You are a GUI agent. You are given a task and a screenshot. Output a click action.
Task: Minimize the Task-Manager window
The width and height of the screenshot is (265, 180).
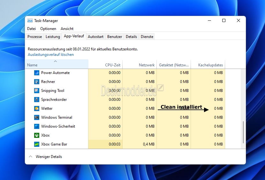pos(209,20)
